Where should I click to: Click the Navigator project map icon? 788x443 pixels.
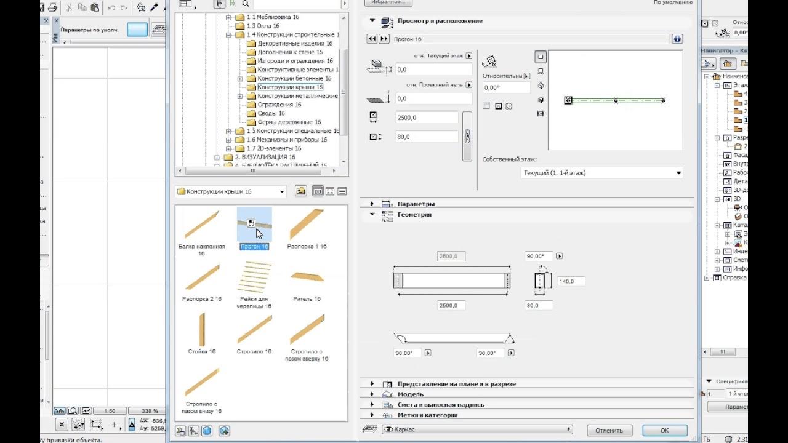click(728, 63)
